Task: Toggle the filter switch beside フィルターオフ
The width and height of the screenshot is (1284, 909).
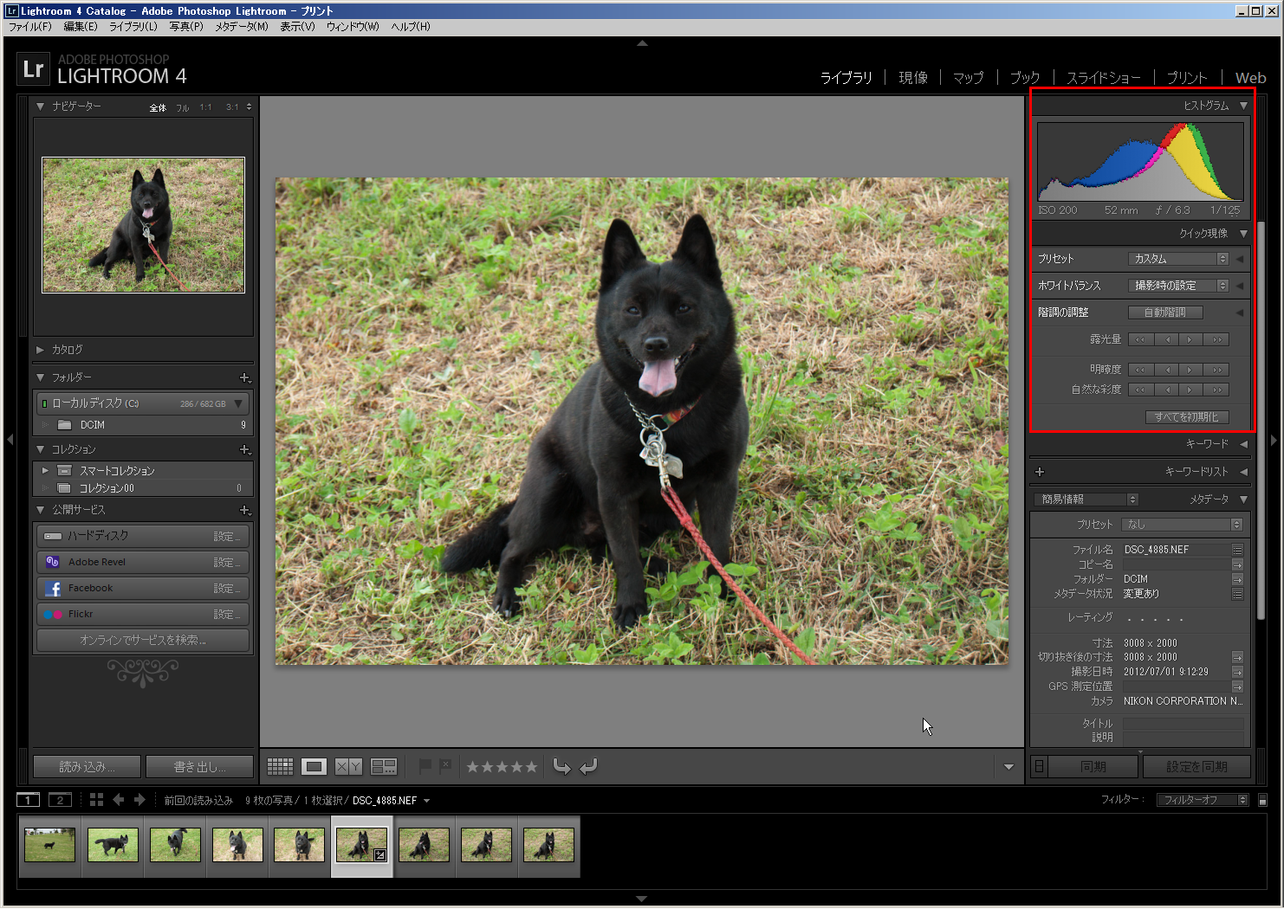Action: click(x=1262, y=800)
